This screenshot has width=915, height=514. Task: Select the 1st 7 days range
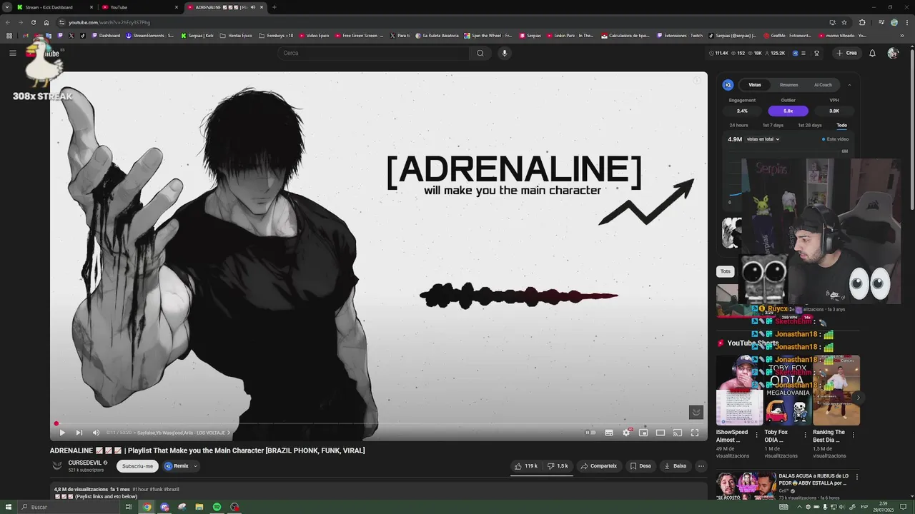[x=773, y=125]
